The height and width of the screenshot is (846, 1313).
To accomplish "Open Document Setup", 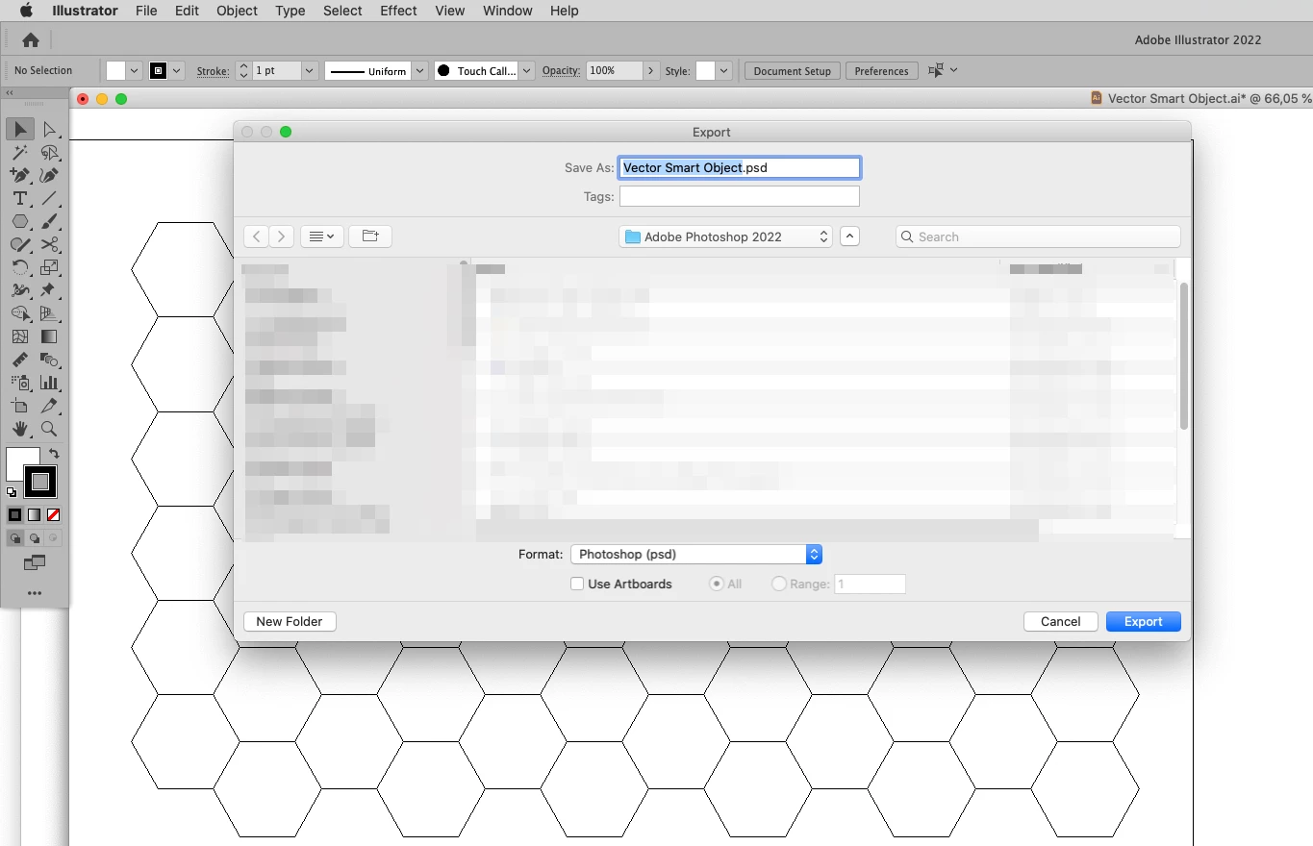I will tap(793, 71).
